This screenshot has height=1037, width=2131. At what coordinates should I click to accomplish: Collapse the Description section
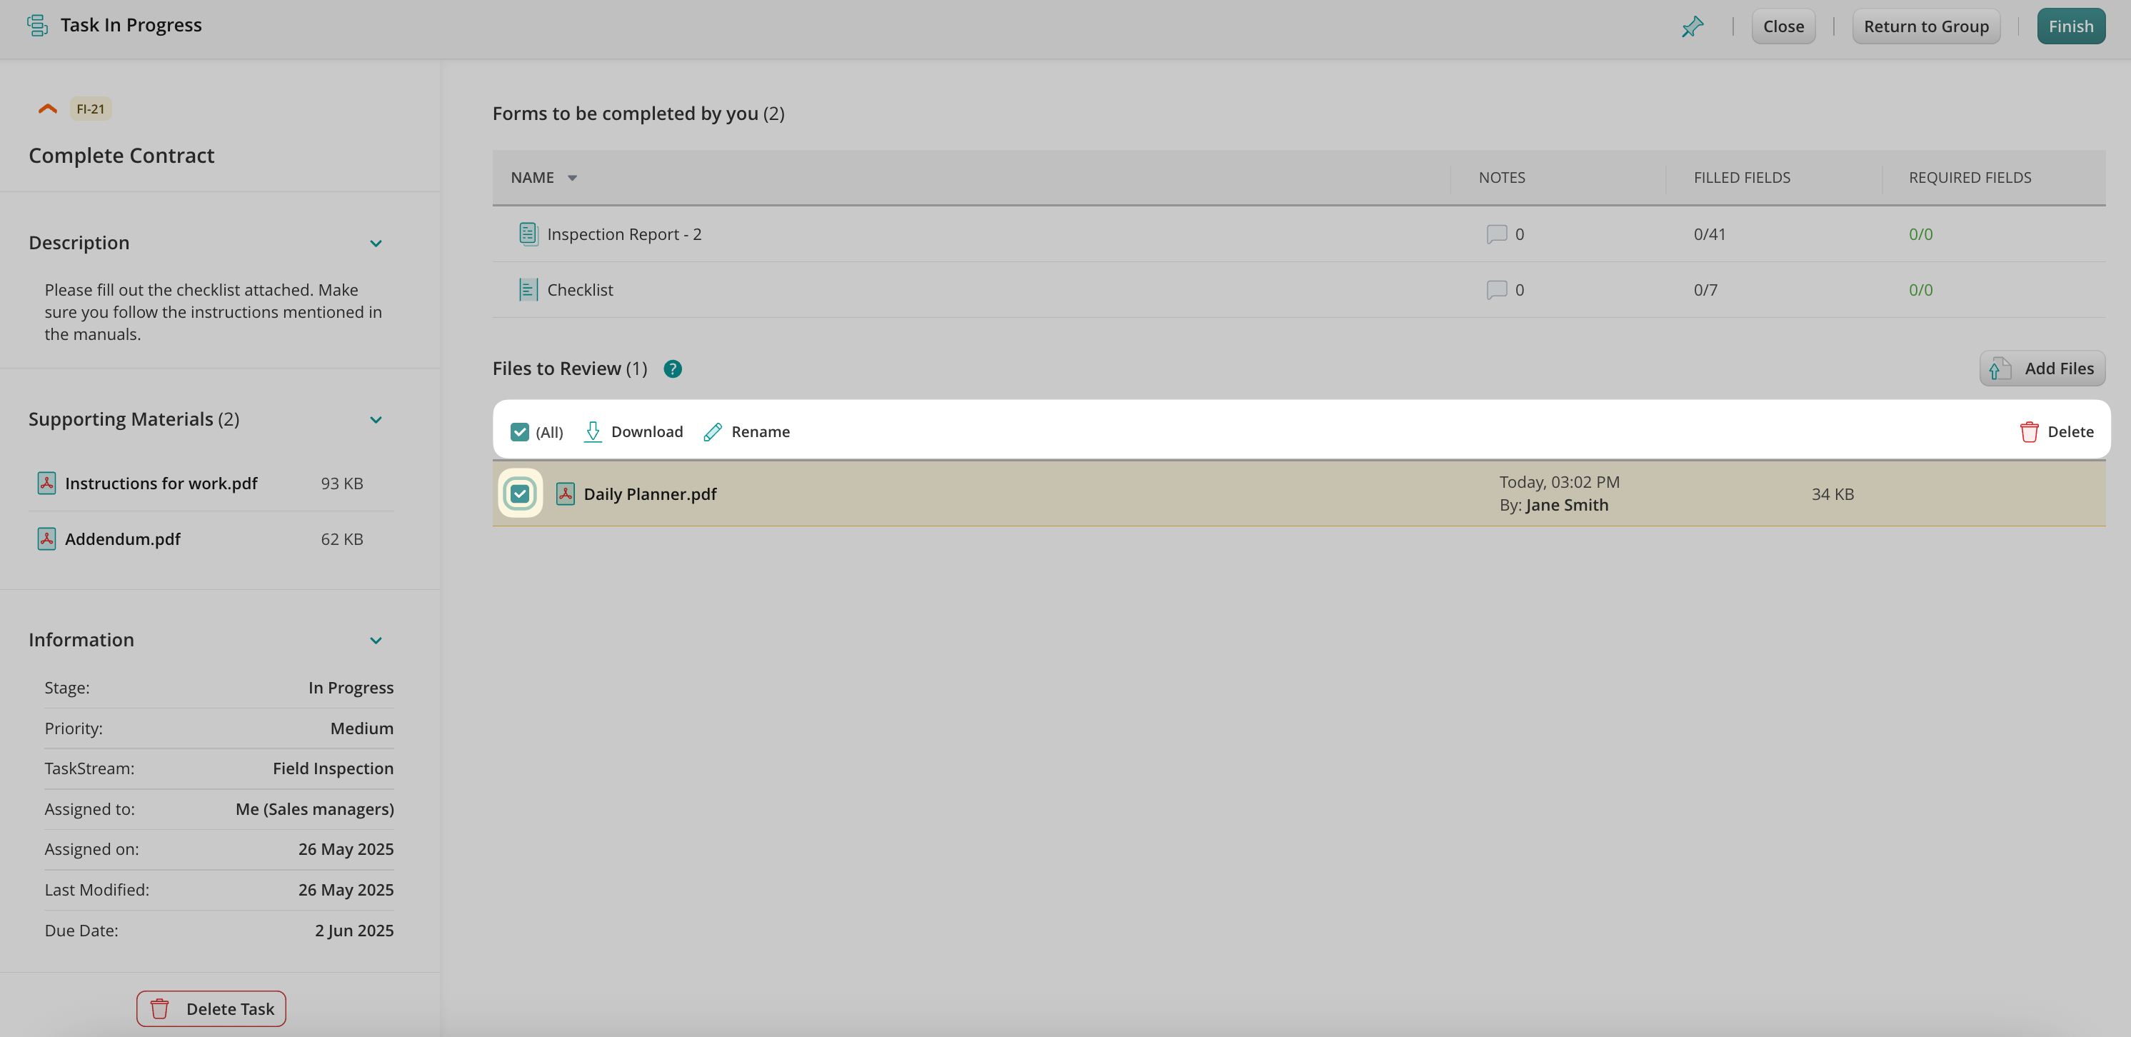pyautogui.click(x=376, y=244)
